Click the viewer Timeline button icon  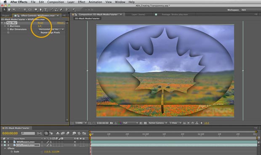coord(192,123)
